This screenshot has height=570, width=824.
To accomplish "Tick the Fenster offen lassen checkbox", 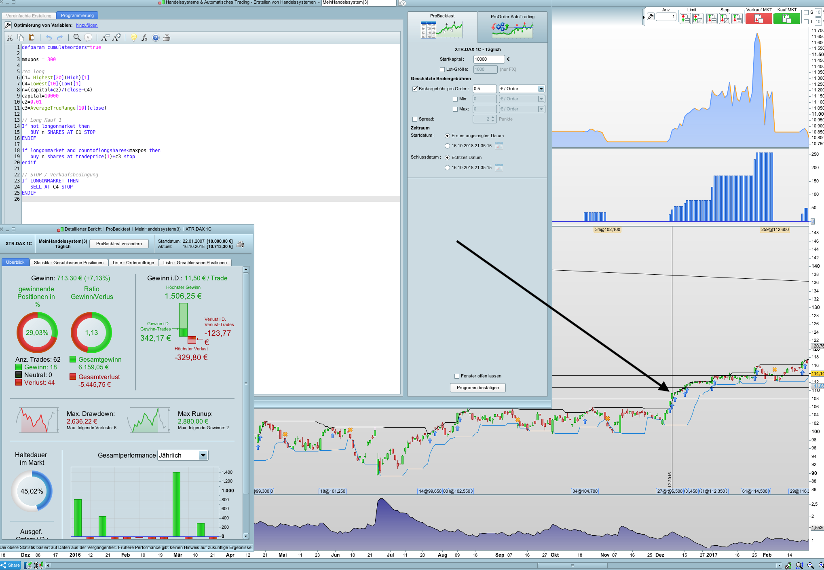I will pos(457,376).
